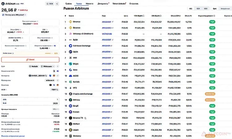The width and height of the screenshot is (232, 139).
Task: Click the Bybit exchange logo
Action: click(71, 40)
